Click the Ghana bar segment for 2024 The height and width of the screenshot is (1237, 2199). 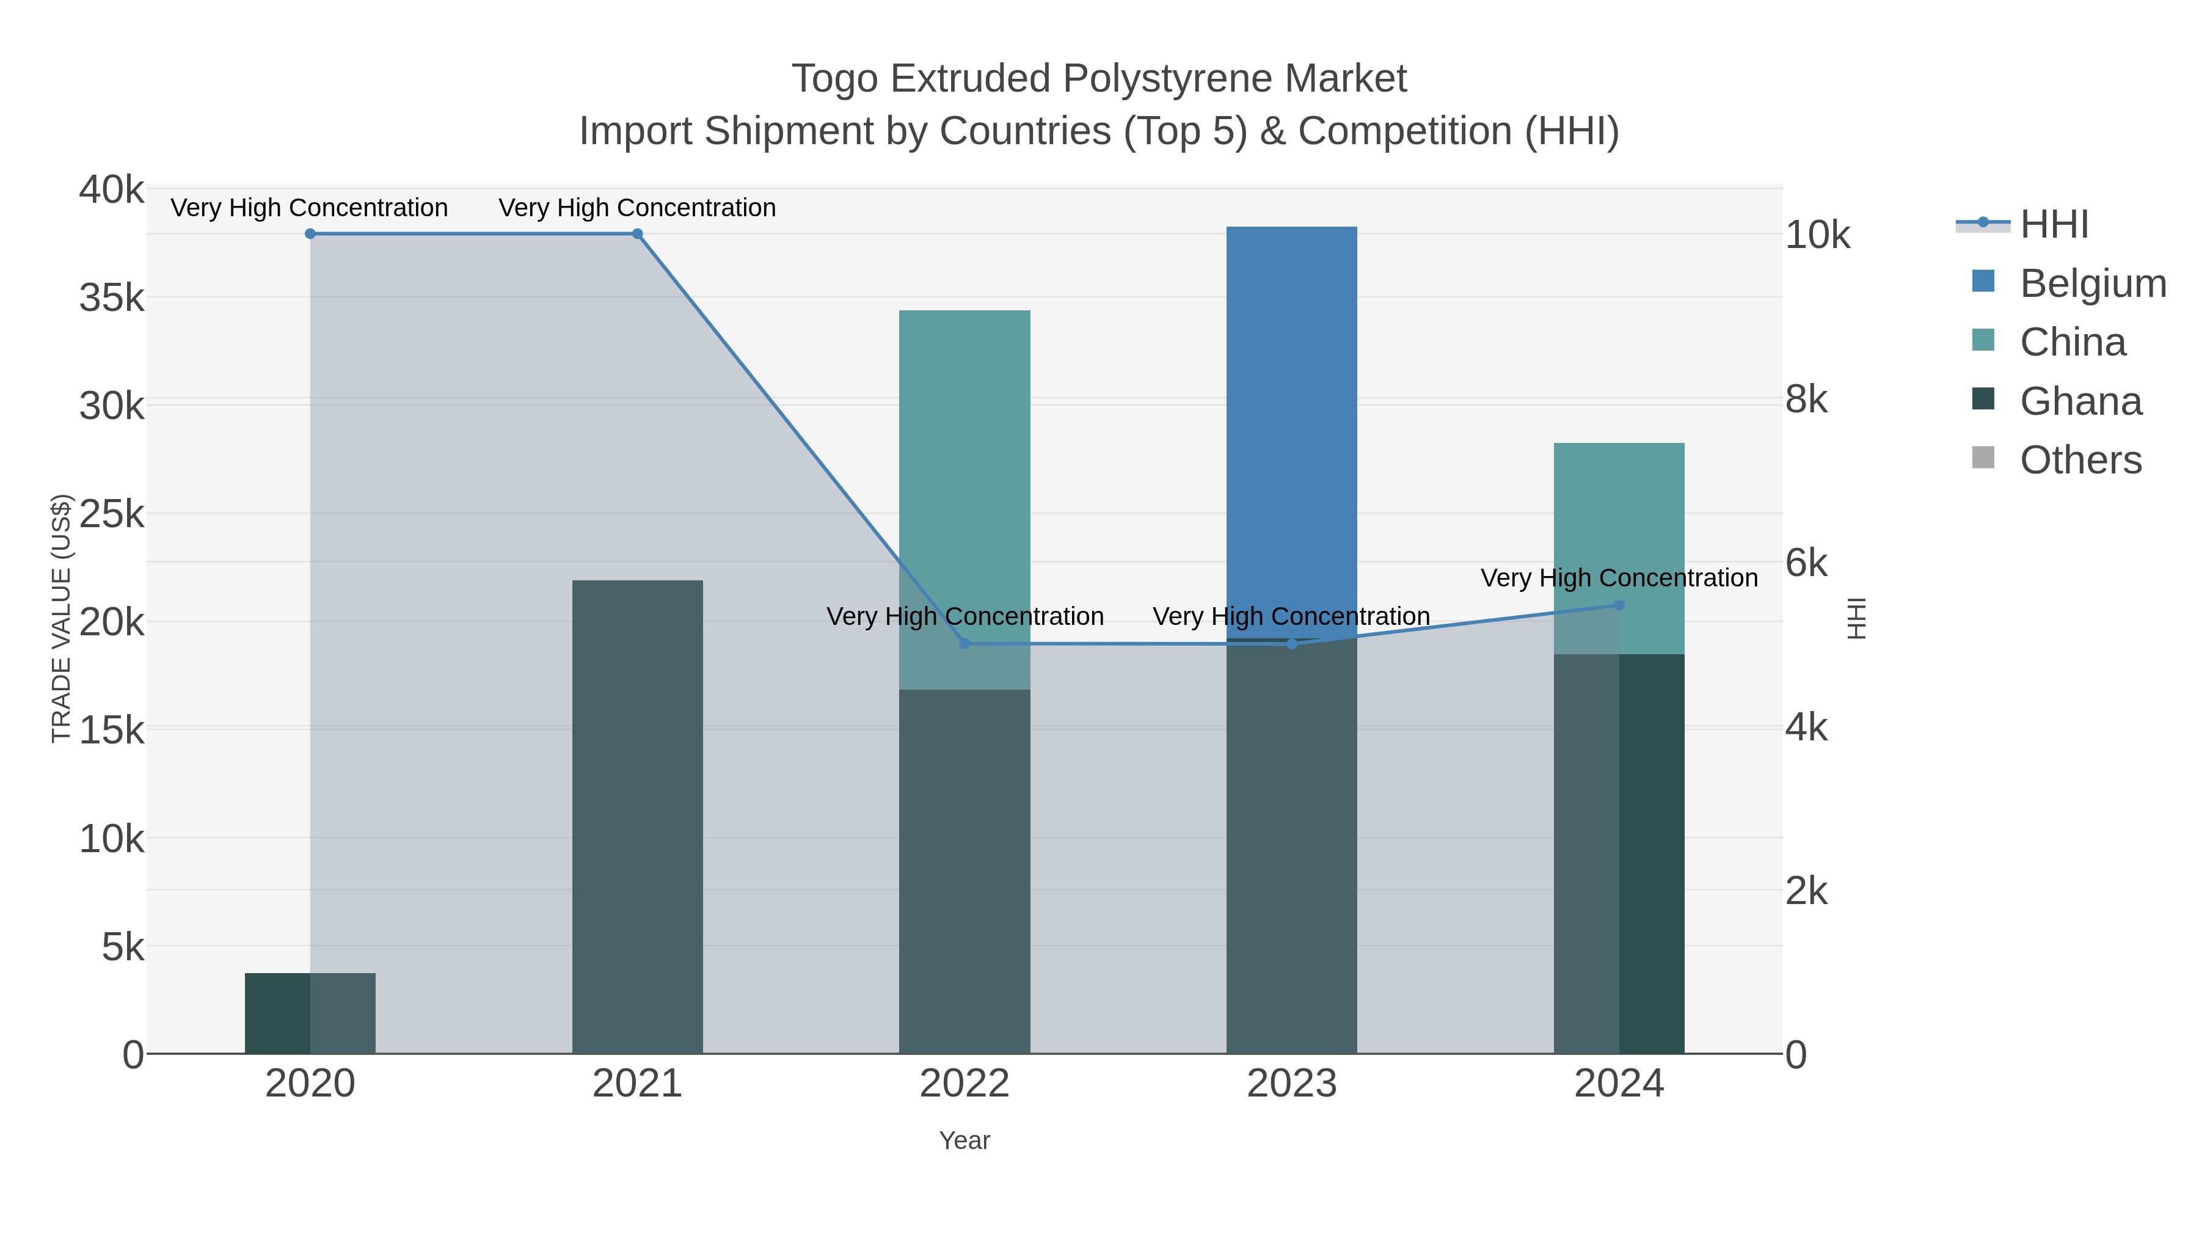pos(1619,854)
